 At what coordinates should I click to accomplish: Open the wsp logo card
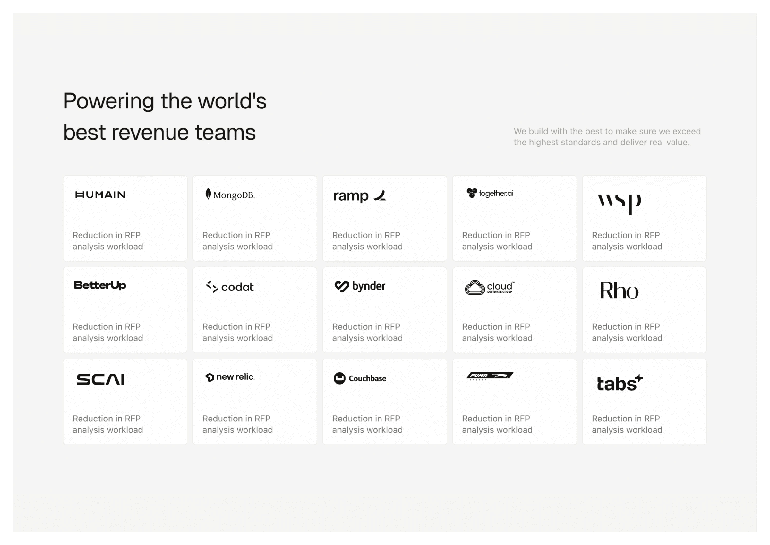619,203
